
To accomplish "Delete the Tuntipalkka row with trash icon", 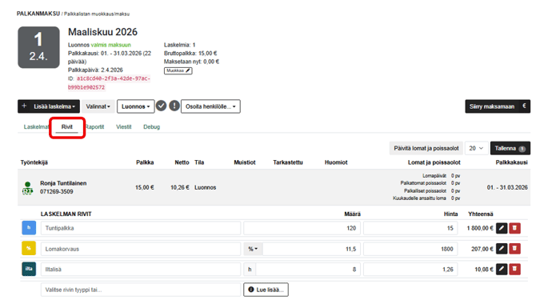I will pos(515,228).
